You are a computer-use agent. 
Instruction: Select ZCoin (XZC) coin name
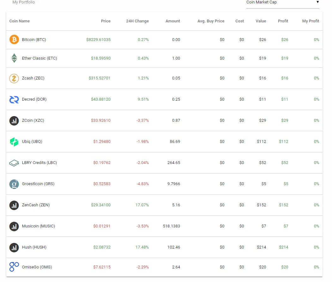[x=33, y=120]
